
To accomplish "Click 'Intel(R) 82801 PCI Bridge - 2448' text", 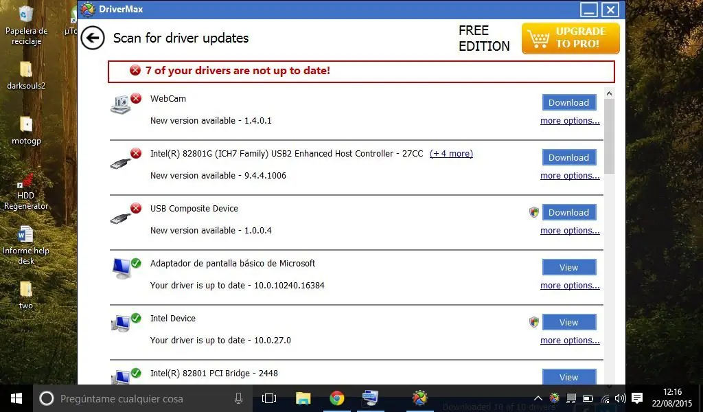I will coord(214,373).
